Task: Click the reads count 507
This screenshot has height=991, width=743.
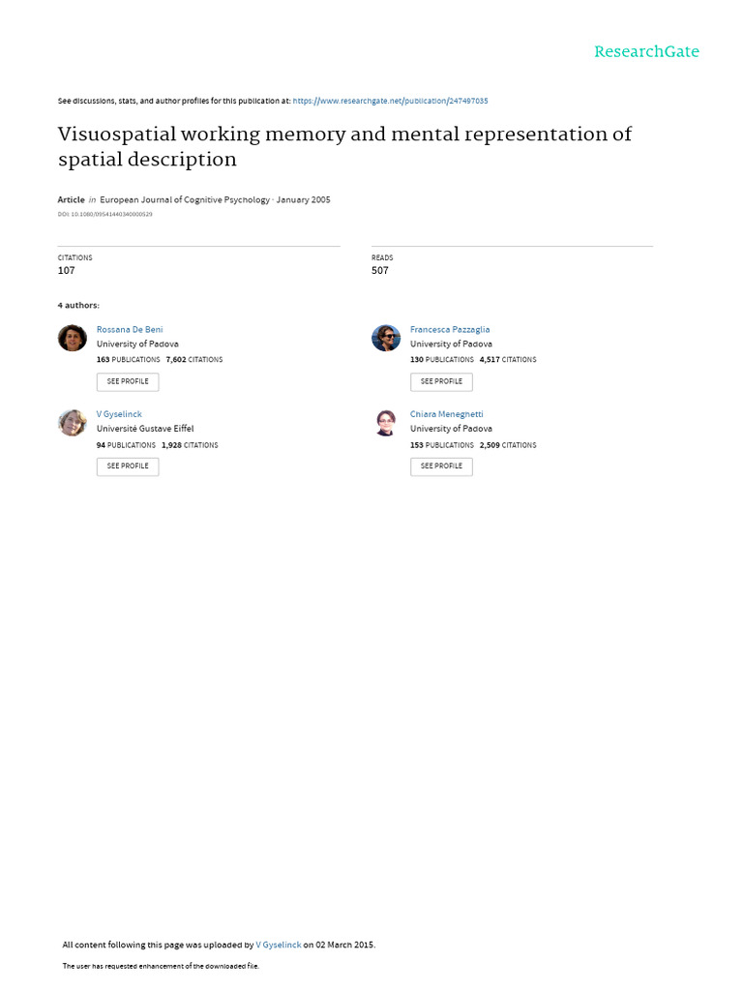Action: 380,271
